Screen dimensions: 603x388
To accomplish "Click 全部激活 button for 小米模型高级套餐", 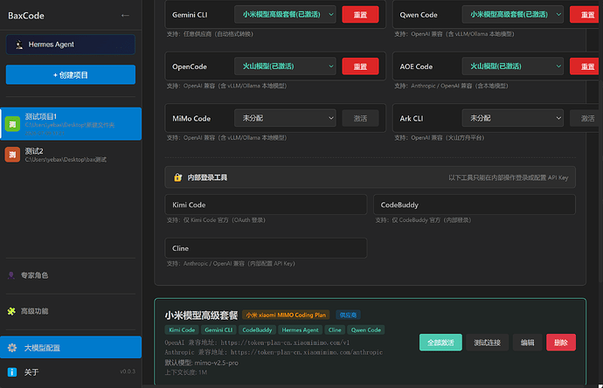I will pos(440,343).
